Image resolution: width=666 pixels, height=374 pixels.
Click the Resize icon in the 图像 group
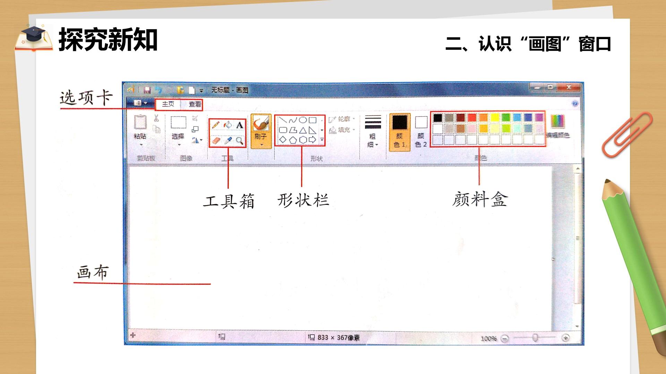pyautogui.click(x=195, y=129)
